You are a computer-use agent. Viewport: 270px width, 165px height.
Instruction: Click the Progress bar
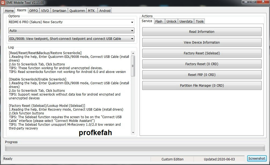tap(135, 148)
